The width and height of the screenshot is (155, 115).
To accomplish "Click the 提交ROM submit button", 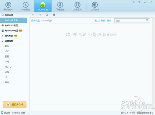I will pyautogui.click(x=15, y=104).
